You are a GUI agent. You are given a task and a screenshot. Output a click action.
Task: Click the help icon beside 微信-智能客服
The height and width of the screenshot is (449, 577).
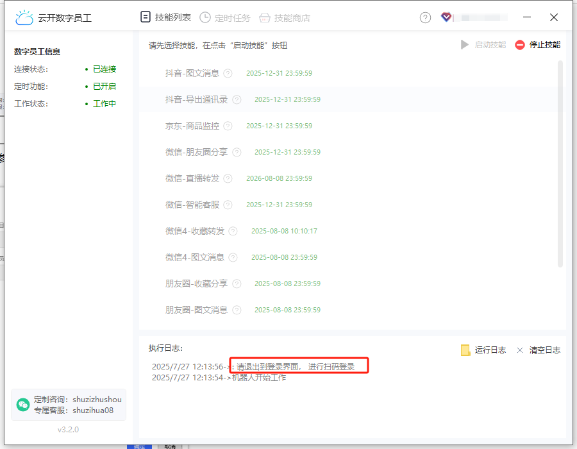[x=228, y=205]
